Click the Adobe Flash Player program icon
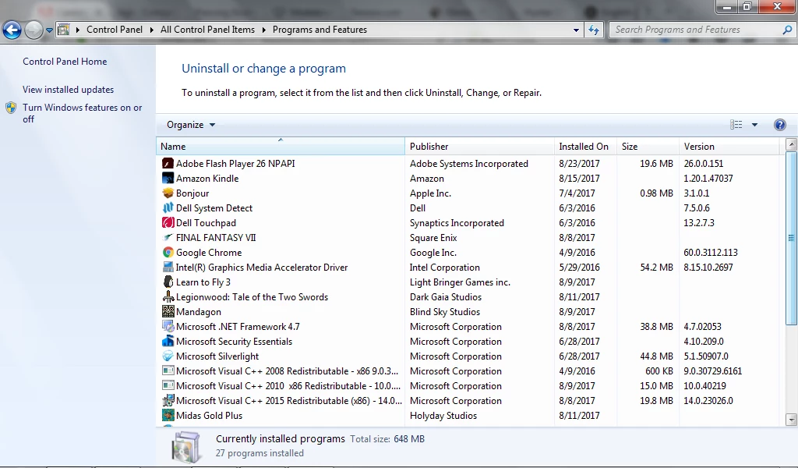This screenshot has width=798, height=468. click(x=168, y=164)
